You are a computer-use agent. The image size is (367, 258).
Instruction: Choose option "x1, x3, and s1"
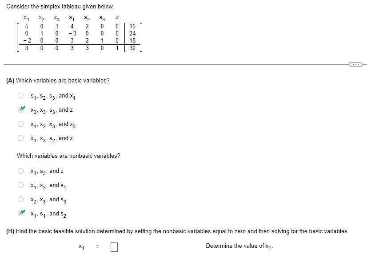coord(20,185)
